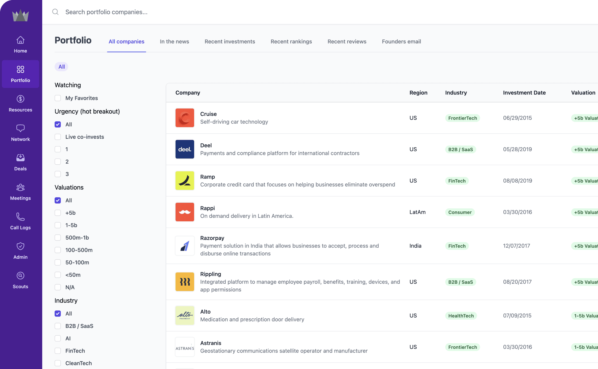Open Meetings people icon in sidebar
This screenshot has width=598, height=369.
[x=20, y=187]
